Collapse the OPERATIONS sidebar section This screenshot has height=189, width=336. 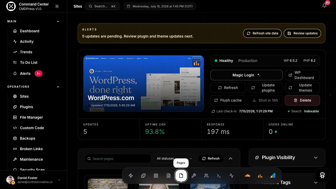pos(58,87)
